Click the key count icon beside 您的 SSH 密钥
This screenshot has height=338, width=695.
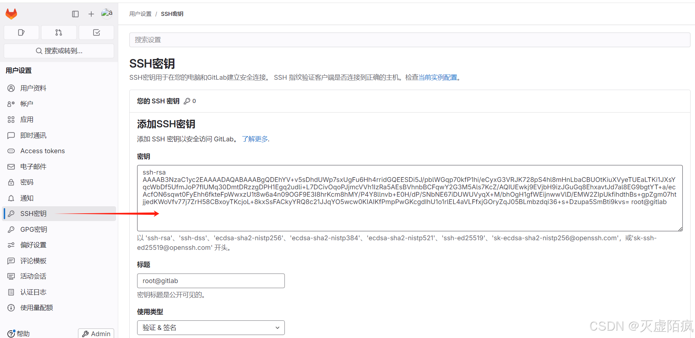pos(187,101)
